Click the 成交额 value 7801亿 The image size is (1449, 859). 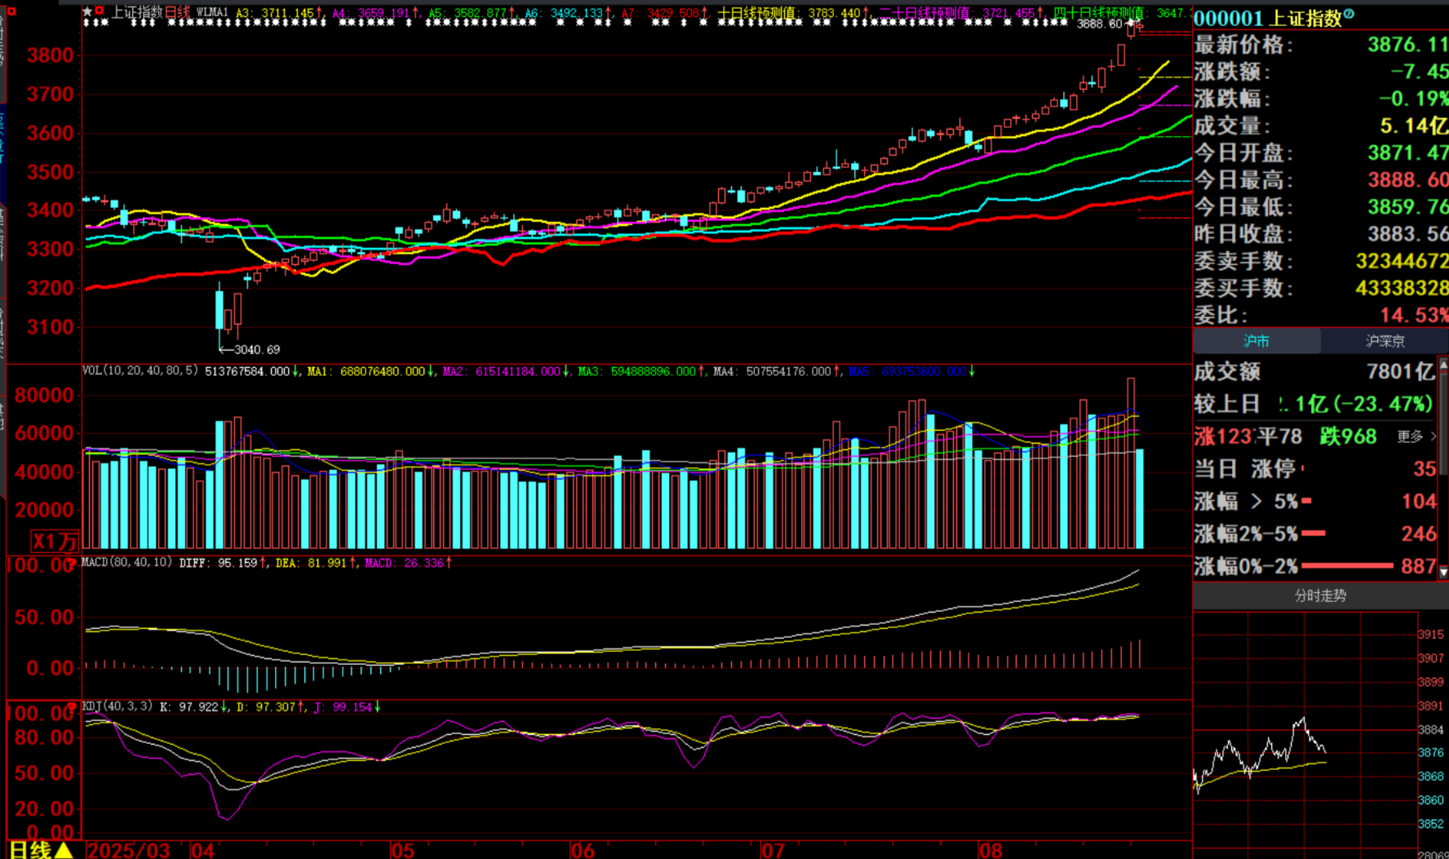1401,372
